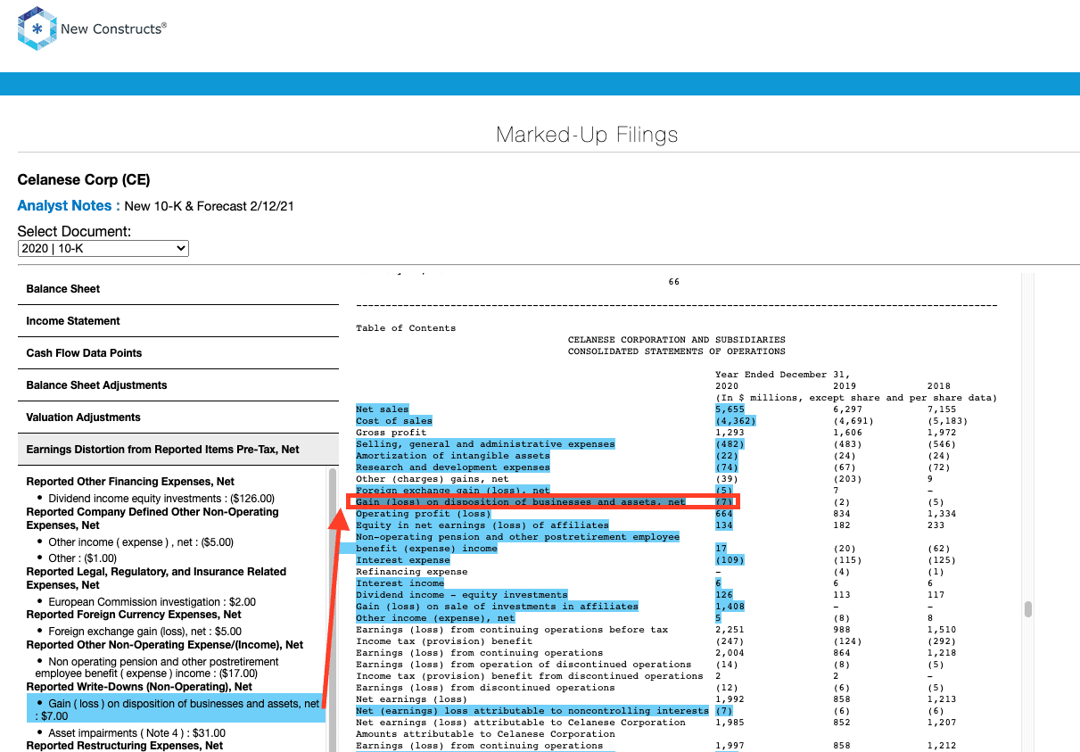Click the 664 operating profit value
This screenshot has height=752, width=1080.
coord(724,514)
